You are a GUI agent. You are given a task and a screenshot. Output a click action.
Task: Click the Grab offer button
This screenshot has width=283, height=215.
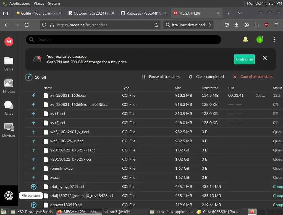coord(244,59)
